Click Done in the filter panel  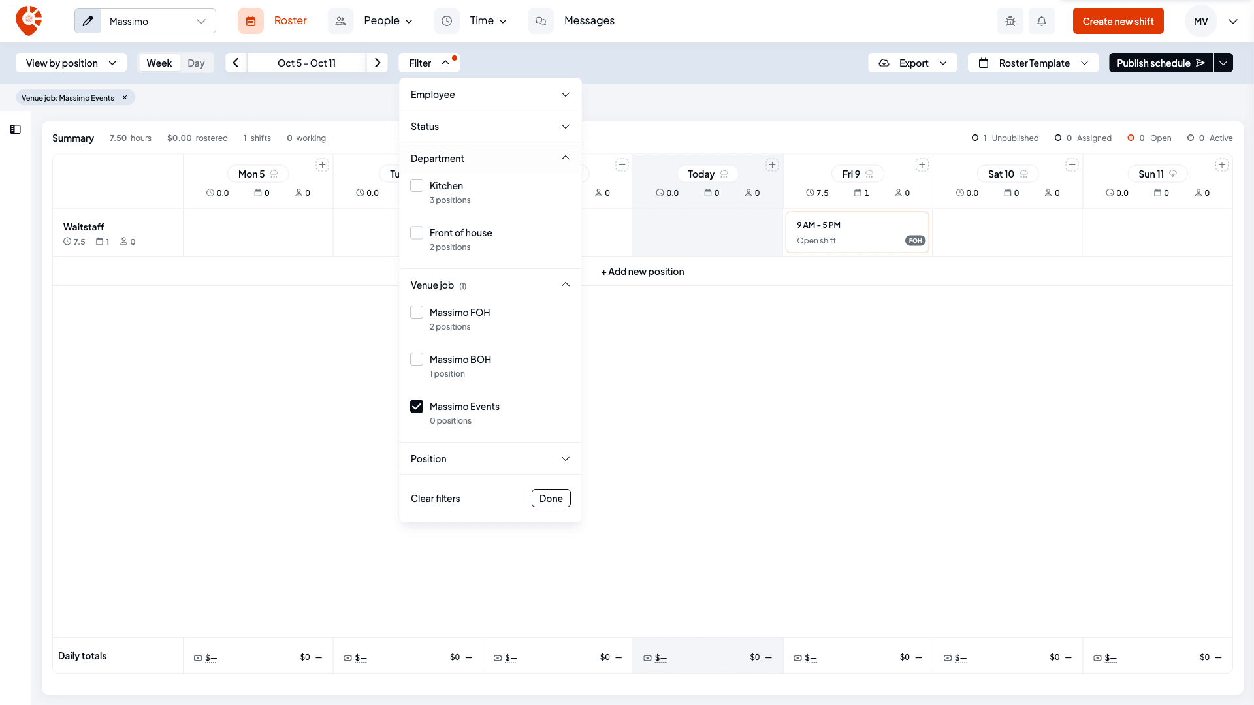551,498
